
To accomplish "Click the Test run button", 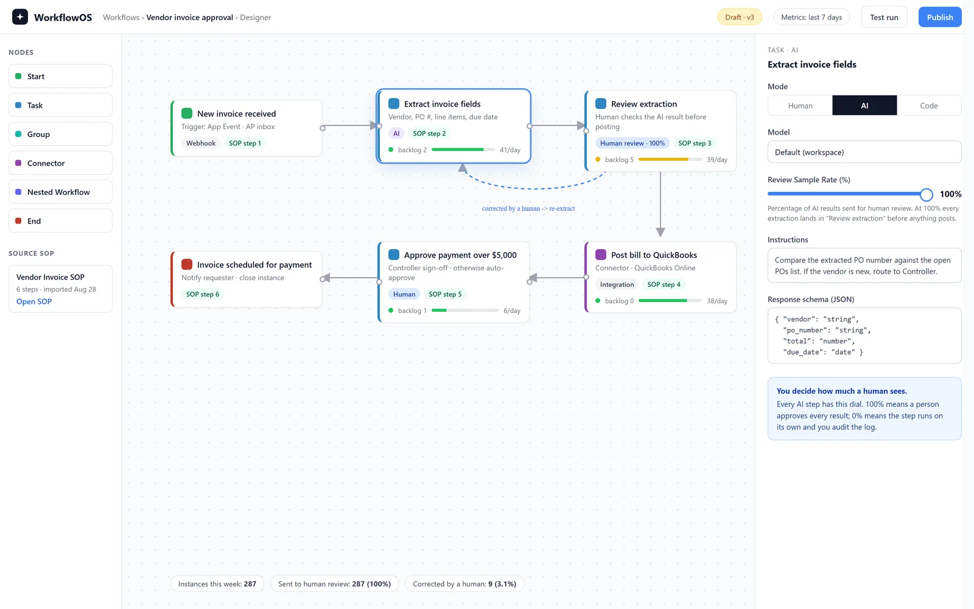I will click(884, 17).
